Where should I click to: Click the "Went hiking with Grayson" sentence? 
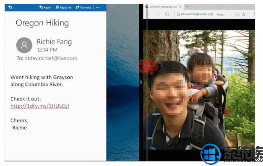42,77
